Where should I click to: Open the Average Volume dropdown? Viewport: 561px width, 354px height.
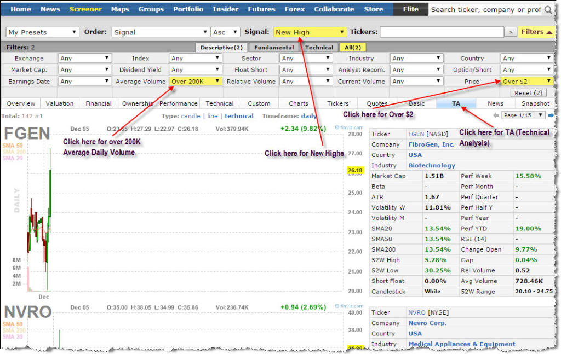click(x=195, y=80)
